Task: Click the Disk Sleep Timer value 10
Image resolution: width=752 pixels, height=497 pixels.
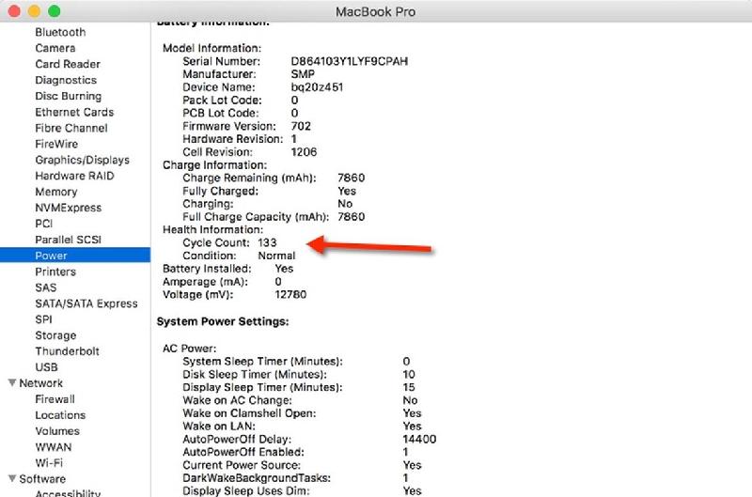Action: 409,374
